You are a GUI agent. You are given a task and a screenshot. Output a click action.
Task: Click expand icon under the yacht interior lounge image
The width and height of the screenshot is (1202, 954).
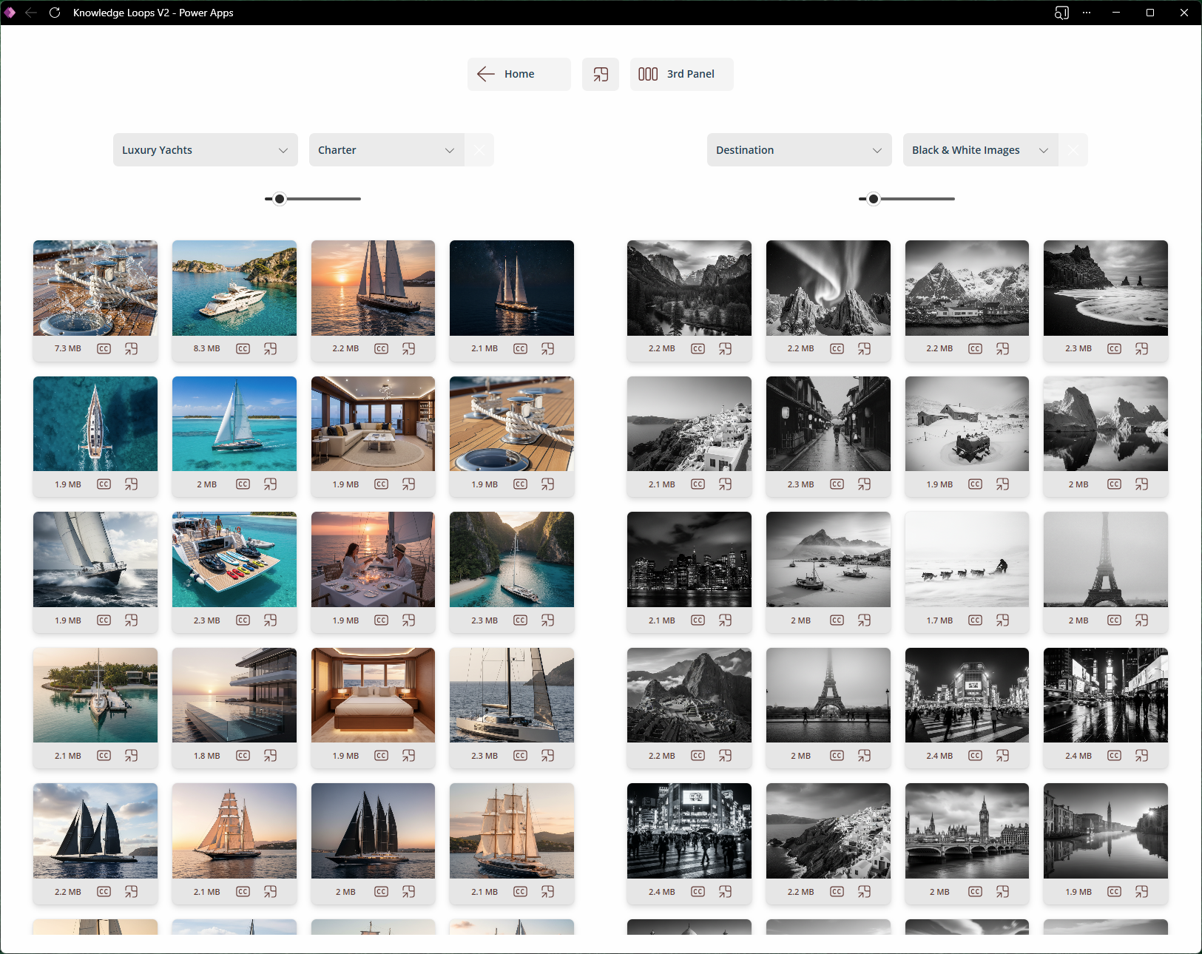408,484
